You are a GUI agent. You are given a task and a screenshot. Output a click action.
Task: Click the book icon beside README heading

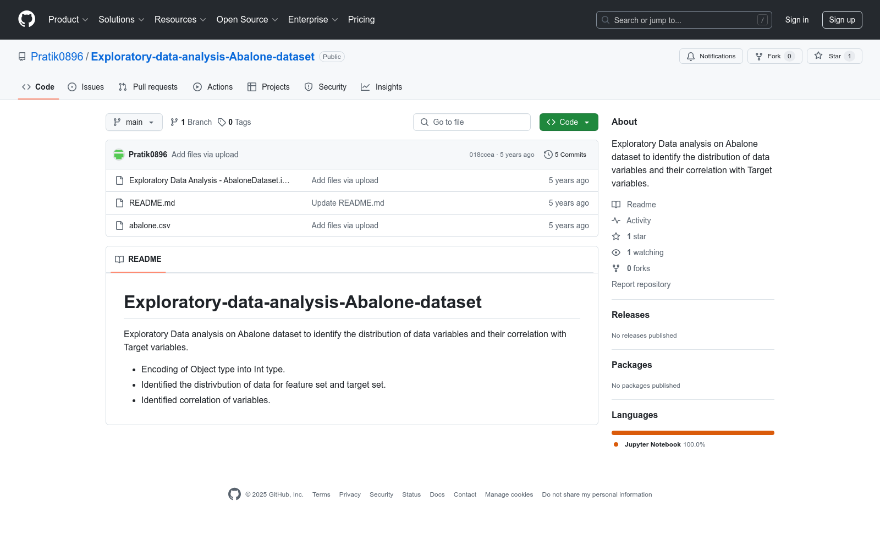point(119,259)
